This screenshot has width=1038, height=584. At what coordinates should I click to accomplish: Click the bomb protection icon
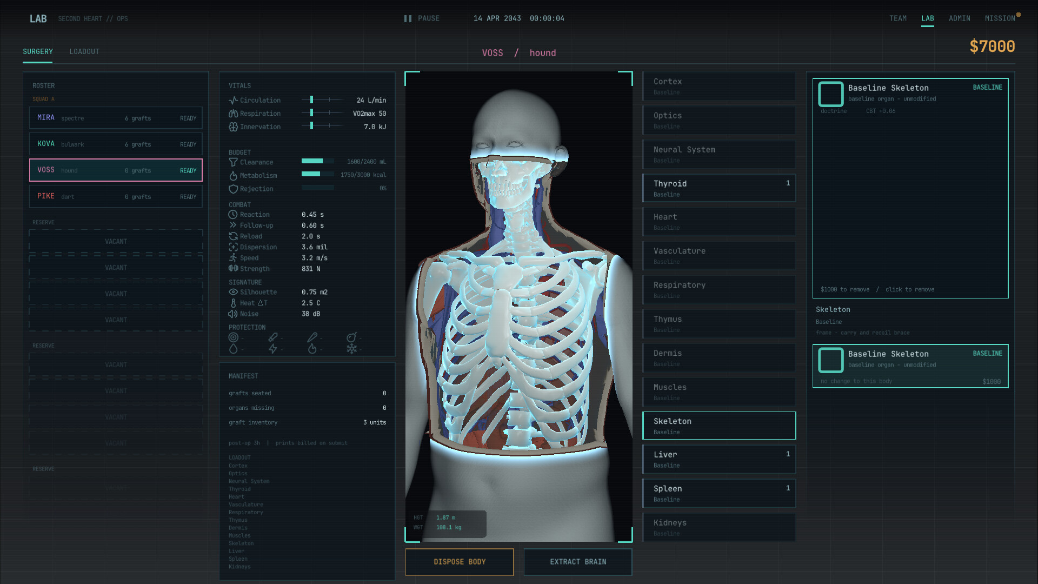click(x=351, y=337)
